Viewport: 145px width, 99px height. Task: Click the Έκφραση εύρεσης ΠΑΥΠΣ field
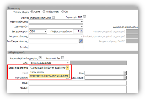pyautogui.click(x=132, y=41)
